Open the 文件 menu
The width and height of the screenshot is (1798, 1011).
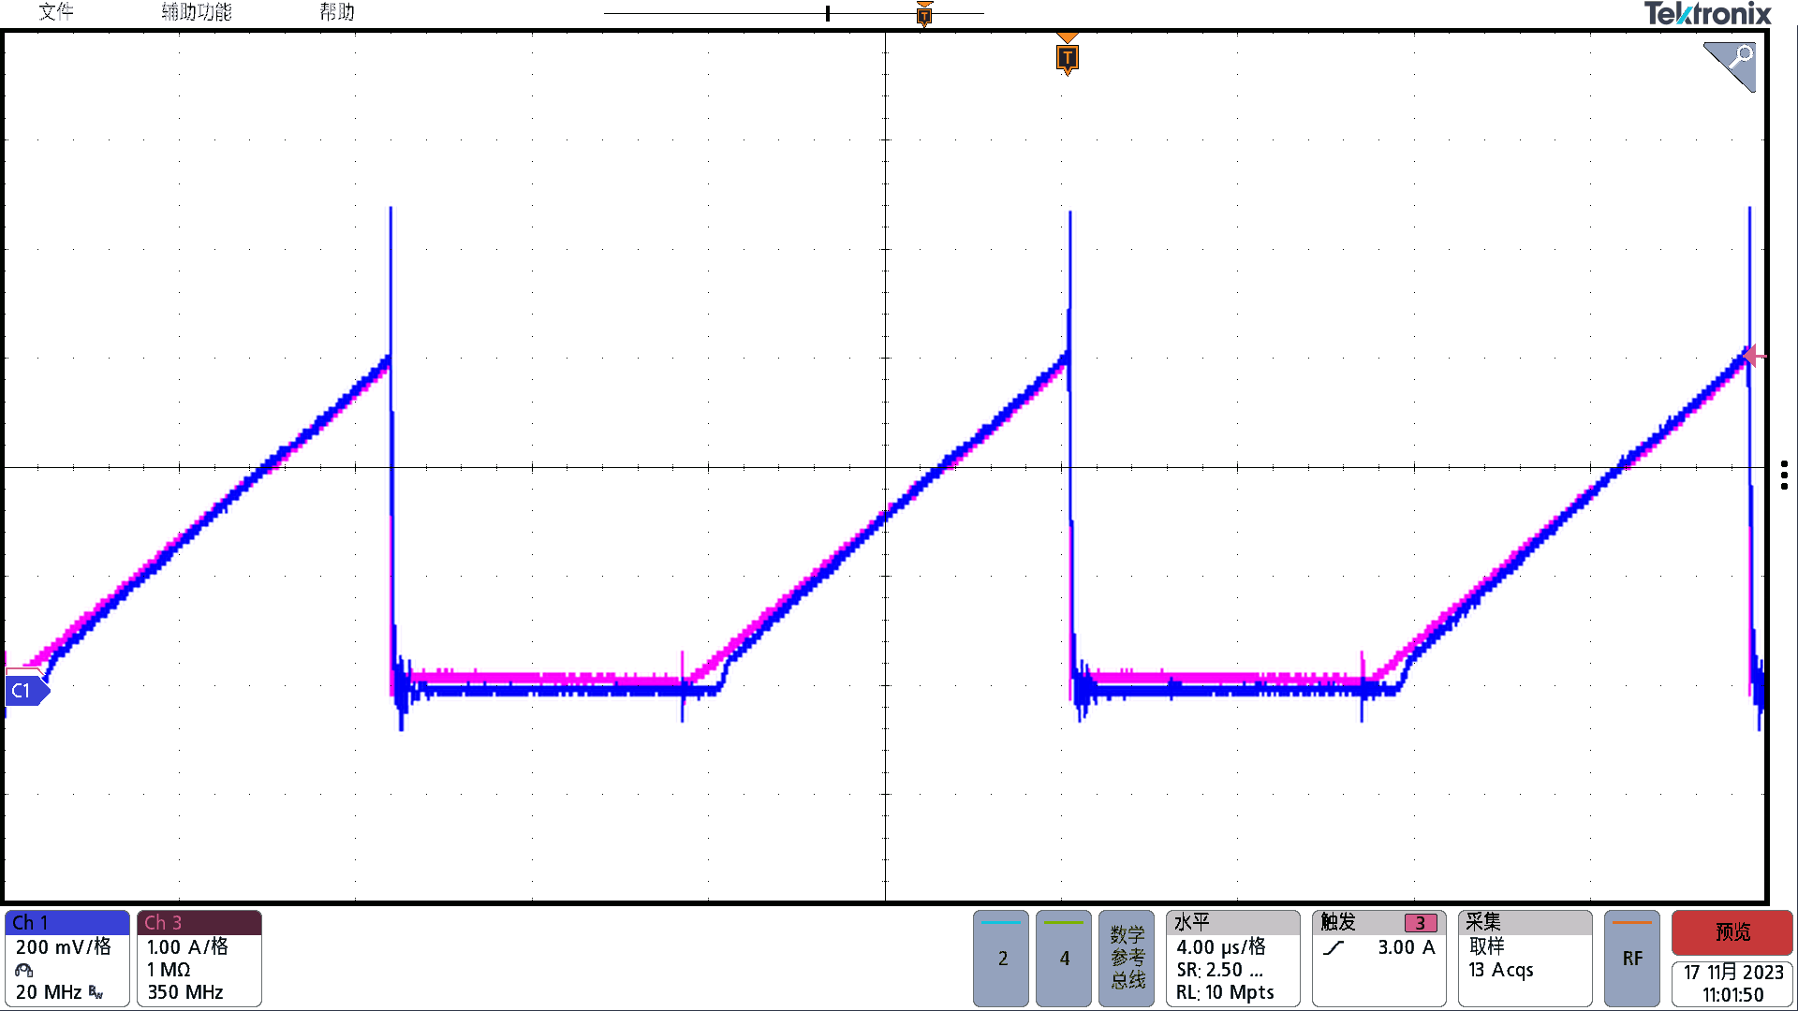56,12
